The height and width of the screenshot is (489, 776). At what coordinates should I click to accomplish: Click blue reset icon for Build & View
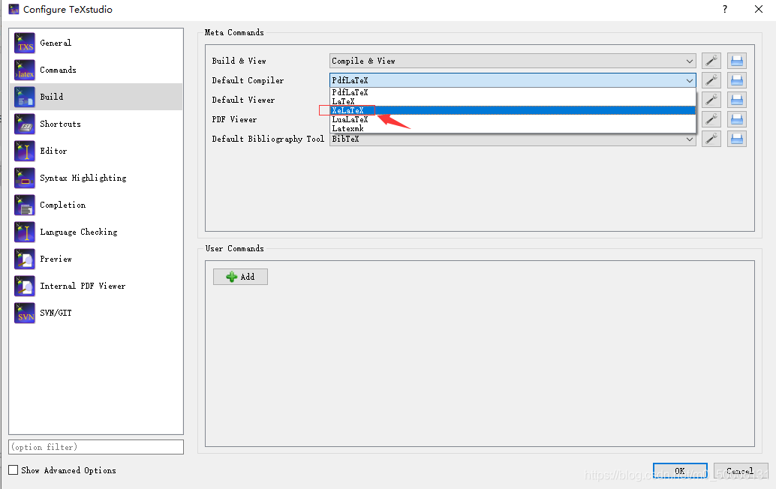[x=737, y=61]
